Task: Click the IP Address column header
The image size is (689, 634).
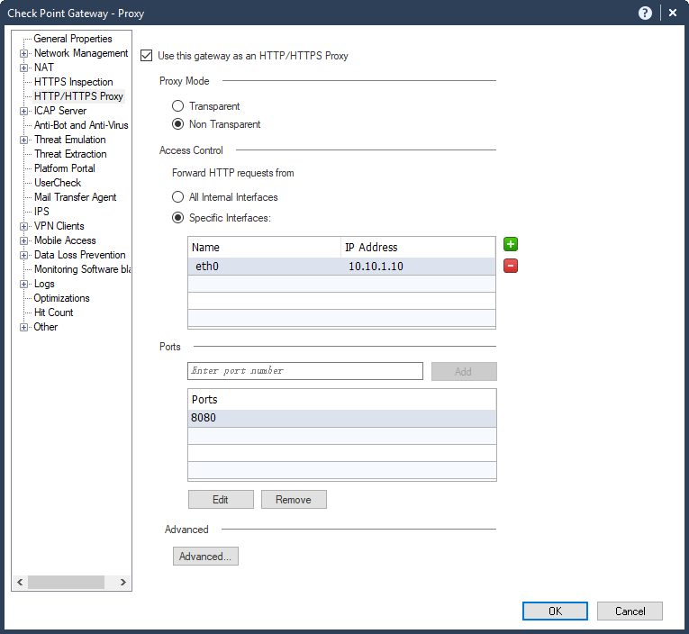Action: (418, 248)
